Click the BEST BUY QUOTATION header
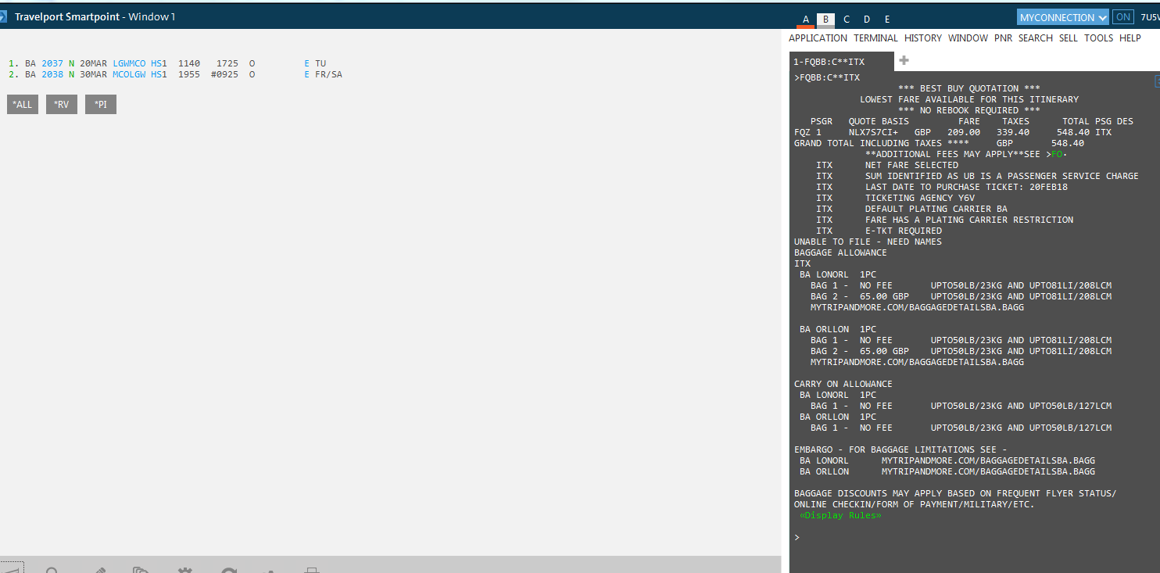 tap(969, 88)
